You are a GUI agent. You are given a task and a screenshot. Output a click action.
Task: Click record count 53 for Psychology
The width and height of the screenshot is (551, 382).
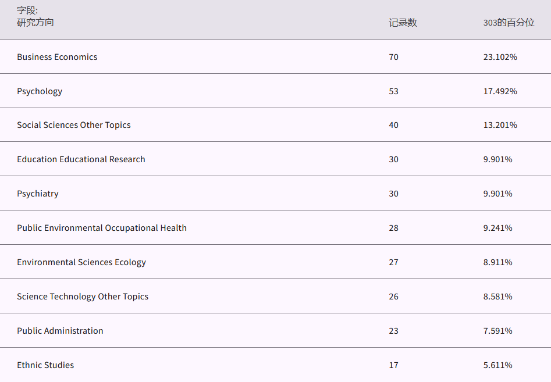point(394,91)
